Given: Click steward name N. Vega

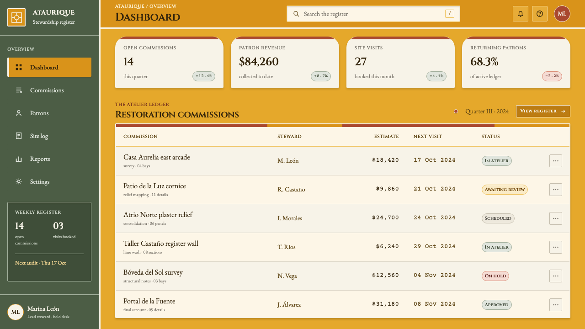Looking at the screenshot, I should pyautogui.click(x=287, y=276).
